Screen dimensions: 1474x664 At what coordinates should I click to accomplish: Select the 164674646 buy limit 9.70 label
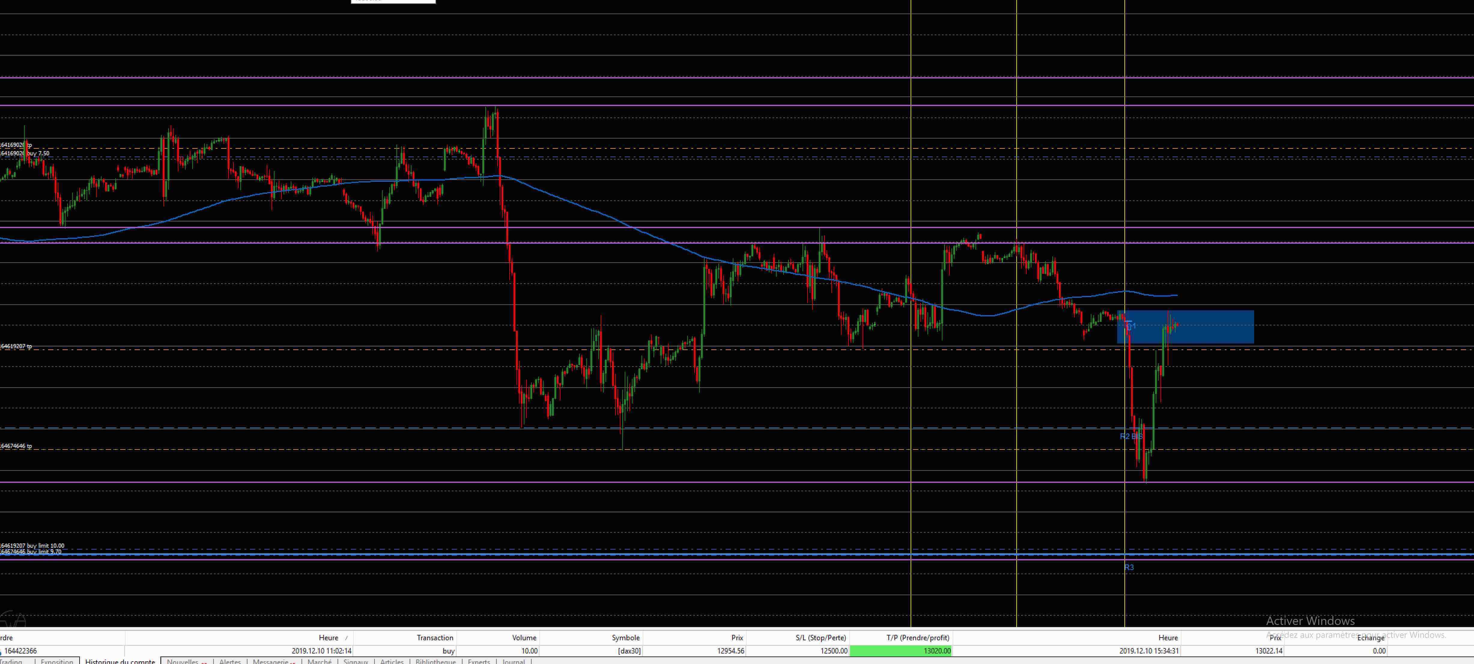[30, 552]
